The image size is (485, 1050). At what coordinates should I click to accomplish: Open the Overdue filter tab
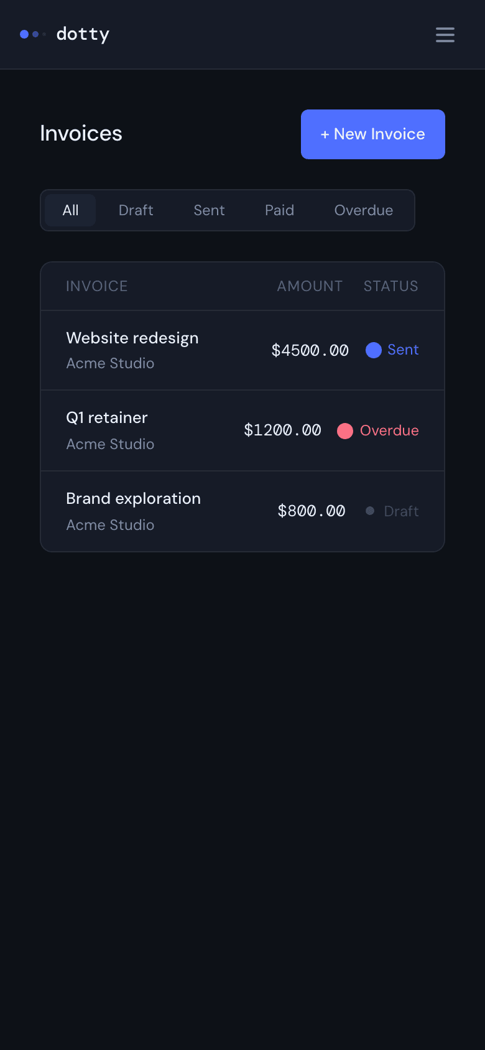pyautogui.click(x=363, y=210)
